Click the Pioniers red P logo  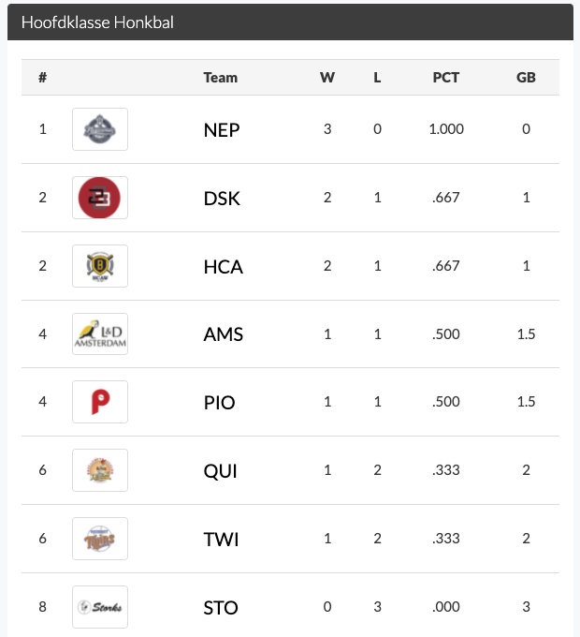coord(100,402)
